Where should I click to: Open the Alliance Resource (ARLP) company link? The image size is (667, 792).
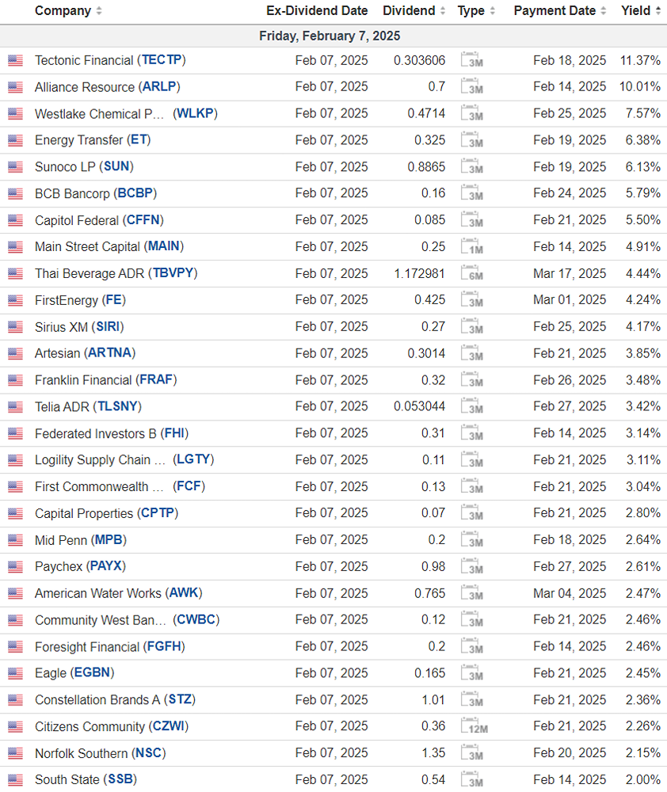(x=107, y=87)
